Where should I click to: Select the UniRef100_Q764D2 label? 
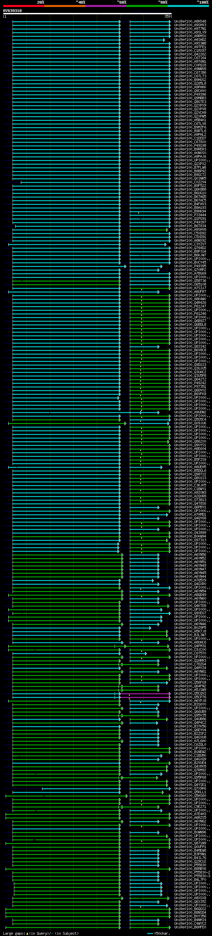pos(190,248)
